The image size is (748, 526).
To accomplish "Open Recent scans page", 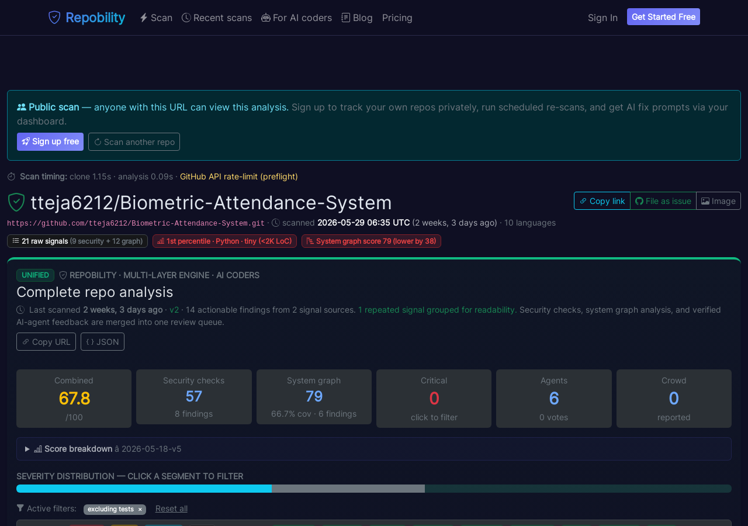I will pos(217,18).
